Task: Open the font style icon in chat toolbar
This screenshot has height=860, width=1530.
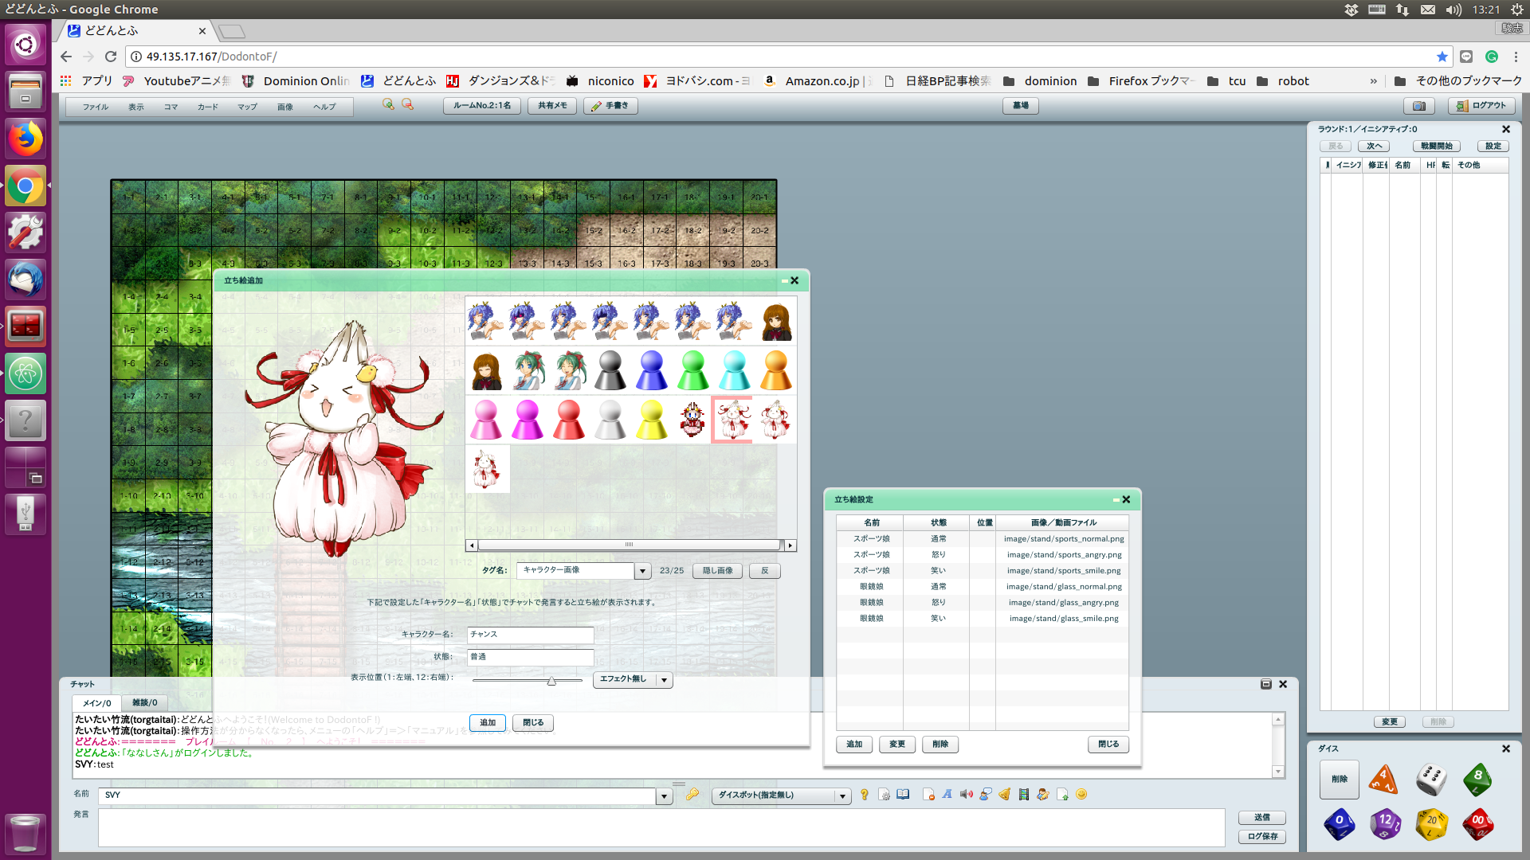Action: point(947,794)
